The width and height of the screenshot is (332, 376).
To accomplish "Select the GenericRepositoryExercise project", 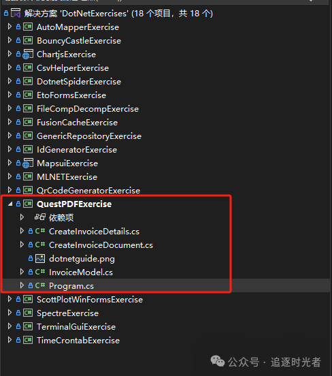I will 89,136.
